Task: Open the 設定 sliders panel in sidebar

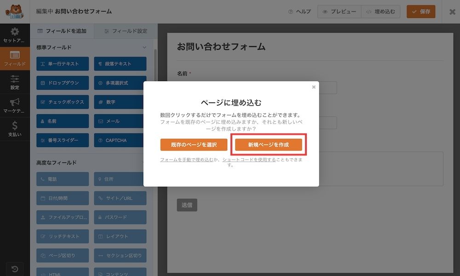Action: 15,82
